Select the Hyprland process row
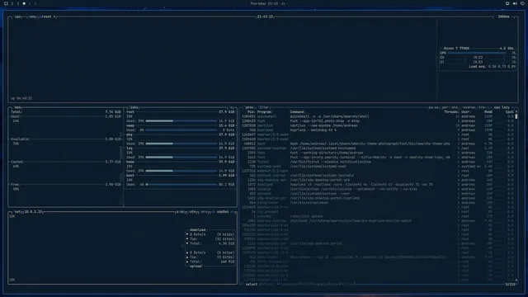The image size is (528, 297). (x=377, y=130)
